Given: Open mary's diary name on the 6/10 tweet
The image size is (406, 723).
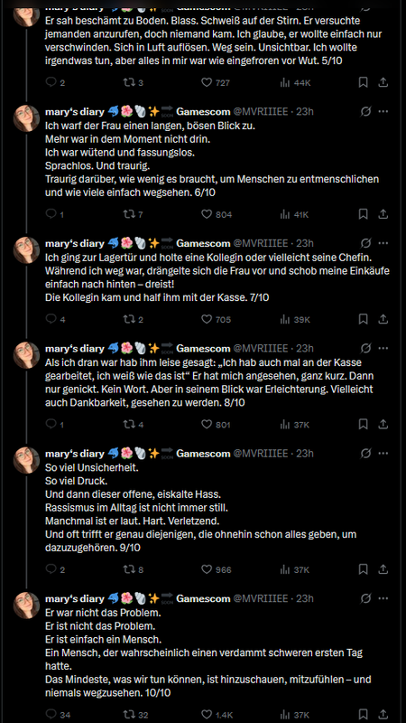Looking at the screenshot, I should [75, 111].
